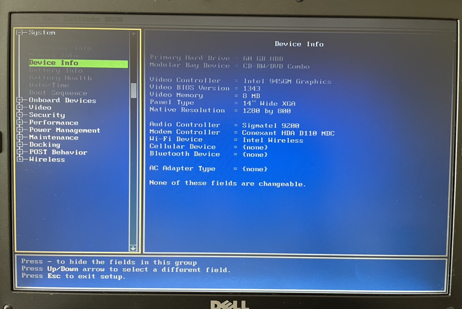Select Battery Health in the tree

coord(60,78)
